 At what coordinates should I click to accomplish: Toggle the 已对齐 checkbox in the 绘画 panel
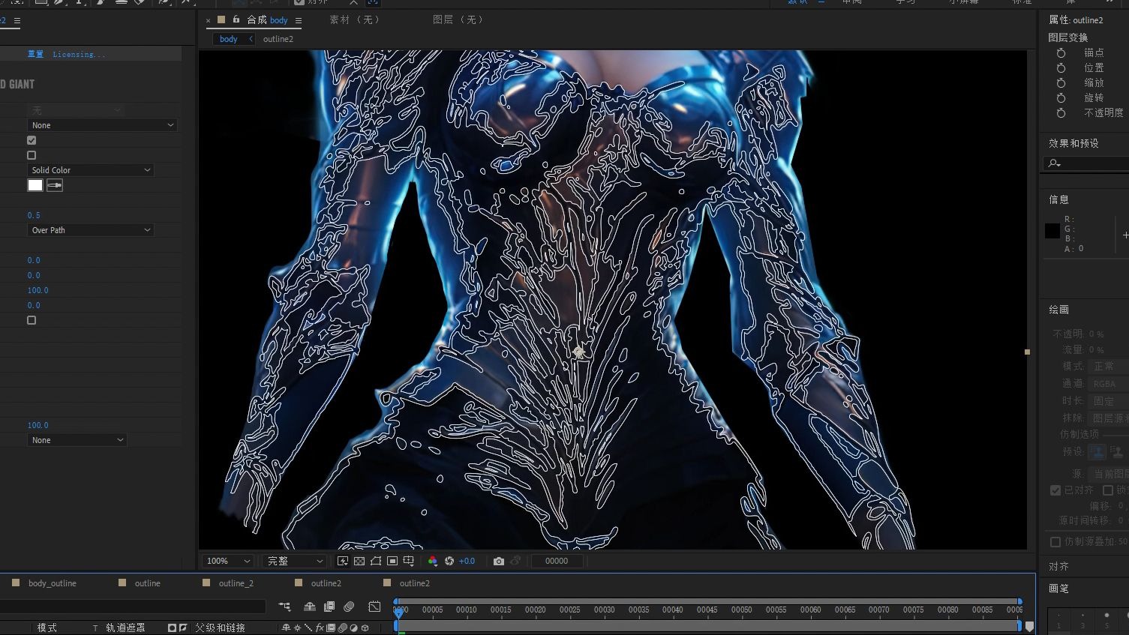1055,490
